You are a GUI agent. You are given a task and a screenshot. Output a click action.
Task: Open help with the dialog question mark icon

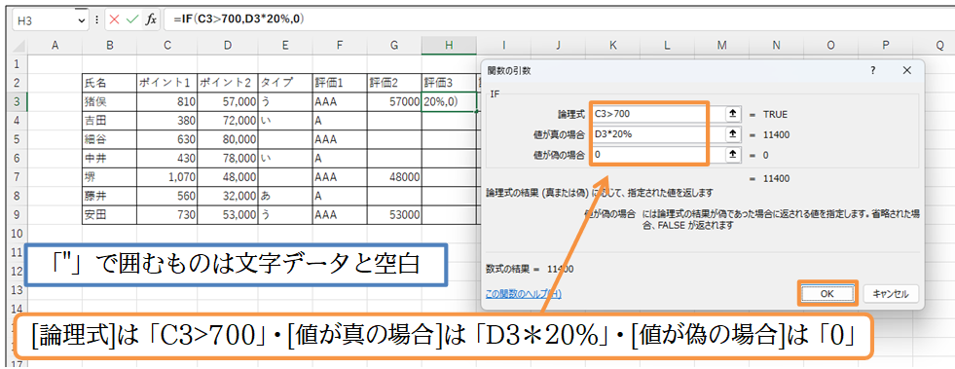[x=873, y=71]
